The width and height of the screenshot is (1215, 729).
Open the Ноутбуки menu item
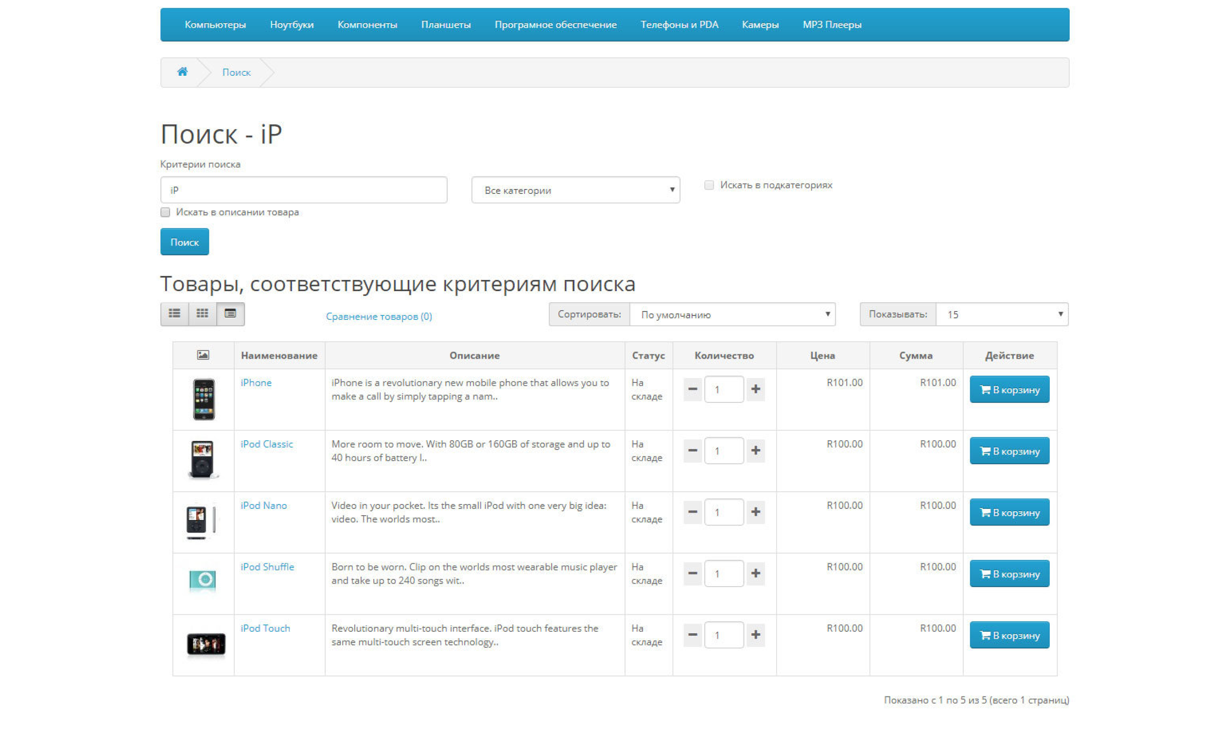[292, 25]
